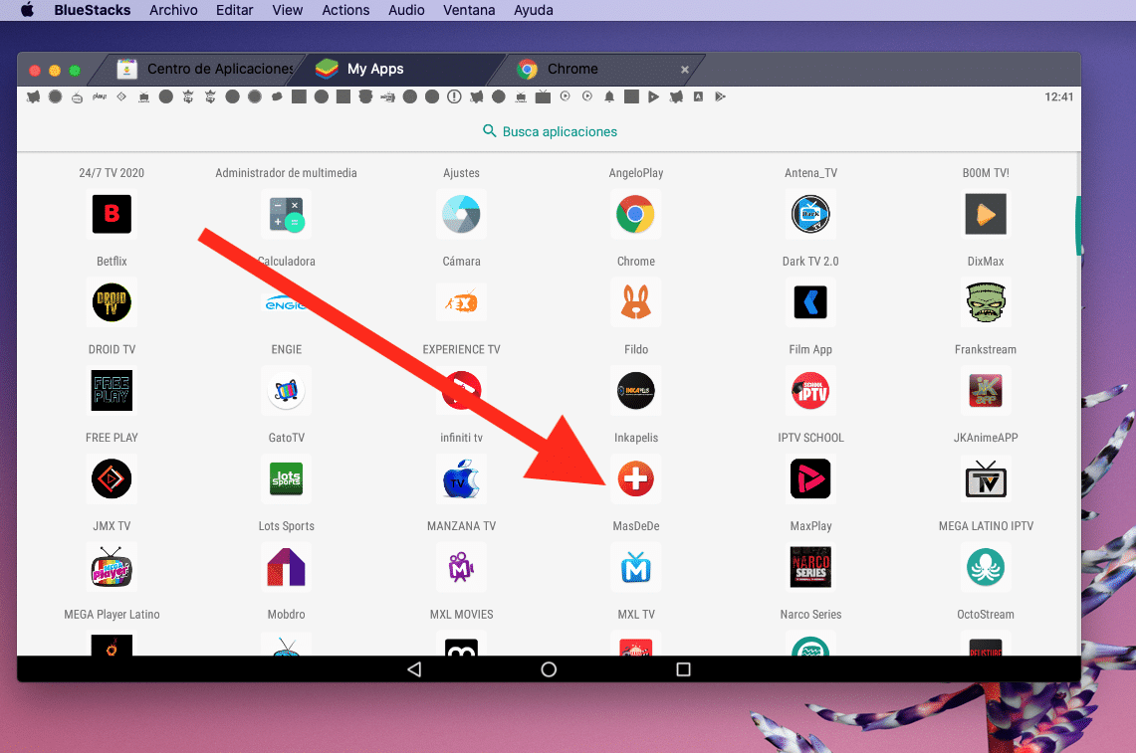The image size is (1136, 753).
Task: Open the Ajustes app
Action: pyautogui.click(x=461, y=172)
